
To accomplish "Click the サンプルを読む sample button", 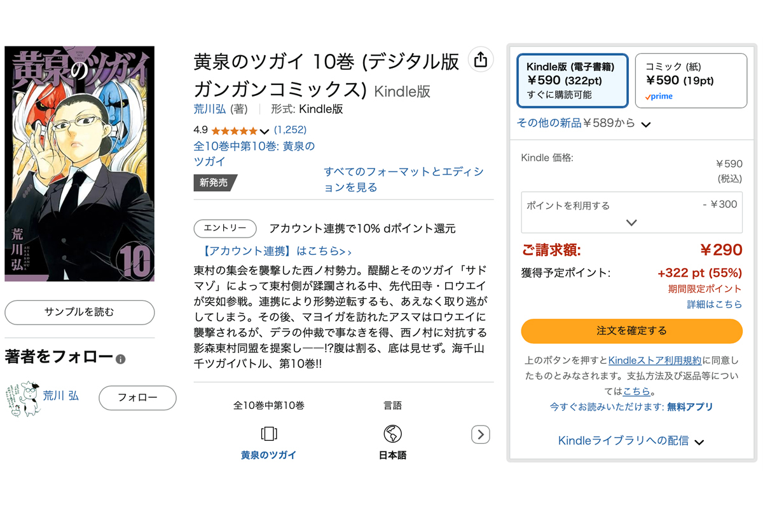I will pyautogui.click(x=79, y=312).
